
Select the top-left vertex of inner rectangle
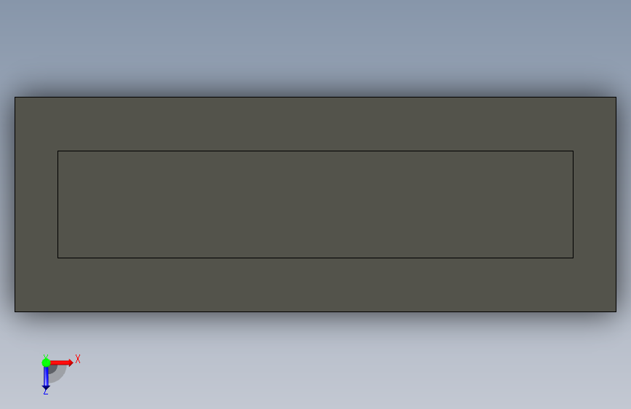click(x=58, y=151)
